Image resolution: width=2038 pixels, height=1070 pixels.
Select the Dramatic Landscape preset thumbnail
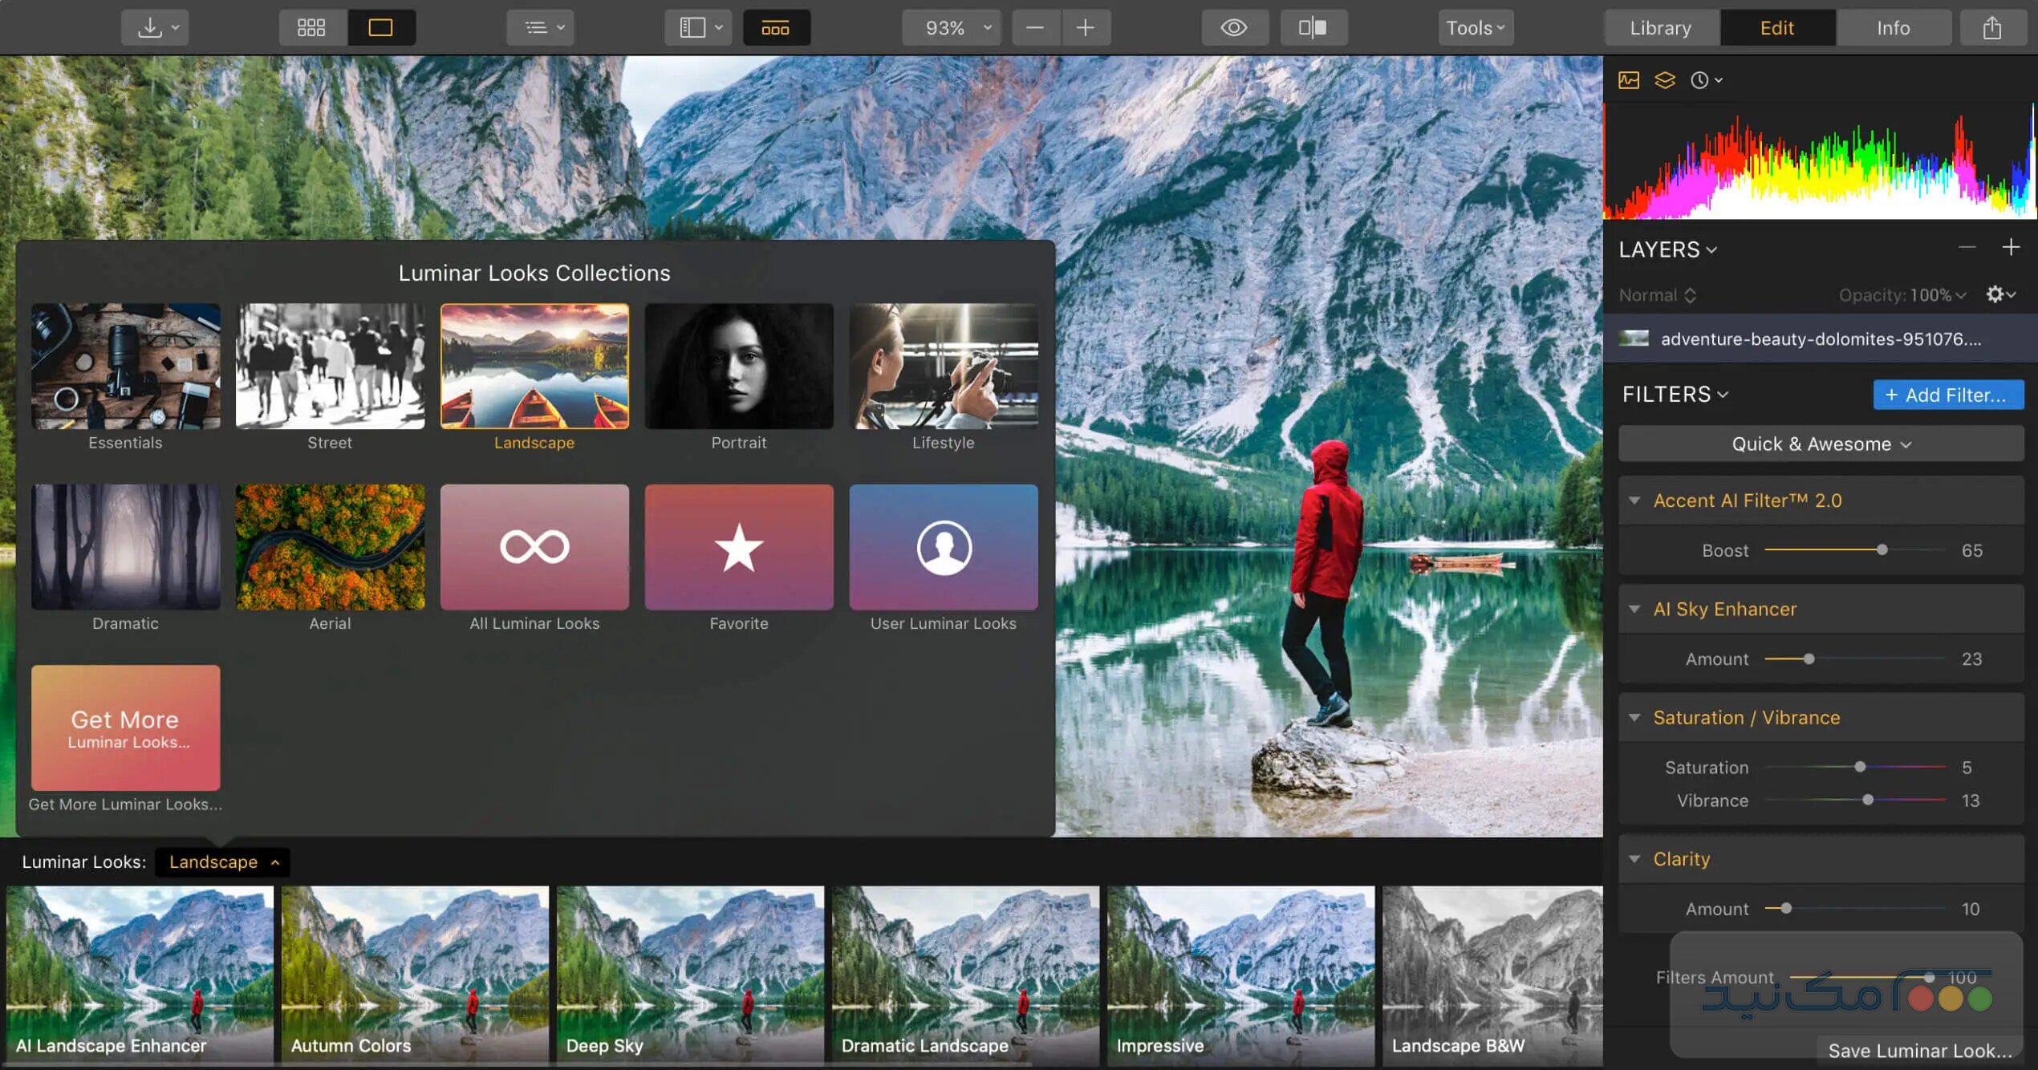(x=964, y=975)
